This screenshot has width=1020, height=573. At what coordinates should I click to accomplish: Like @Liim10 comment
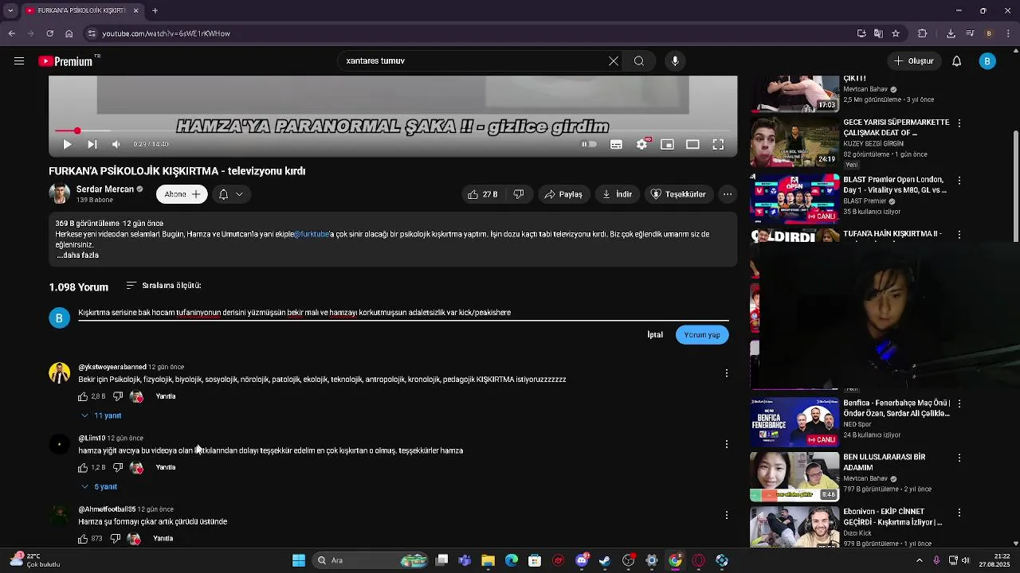point(83,467)
